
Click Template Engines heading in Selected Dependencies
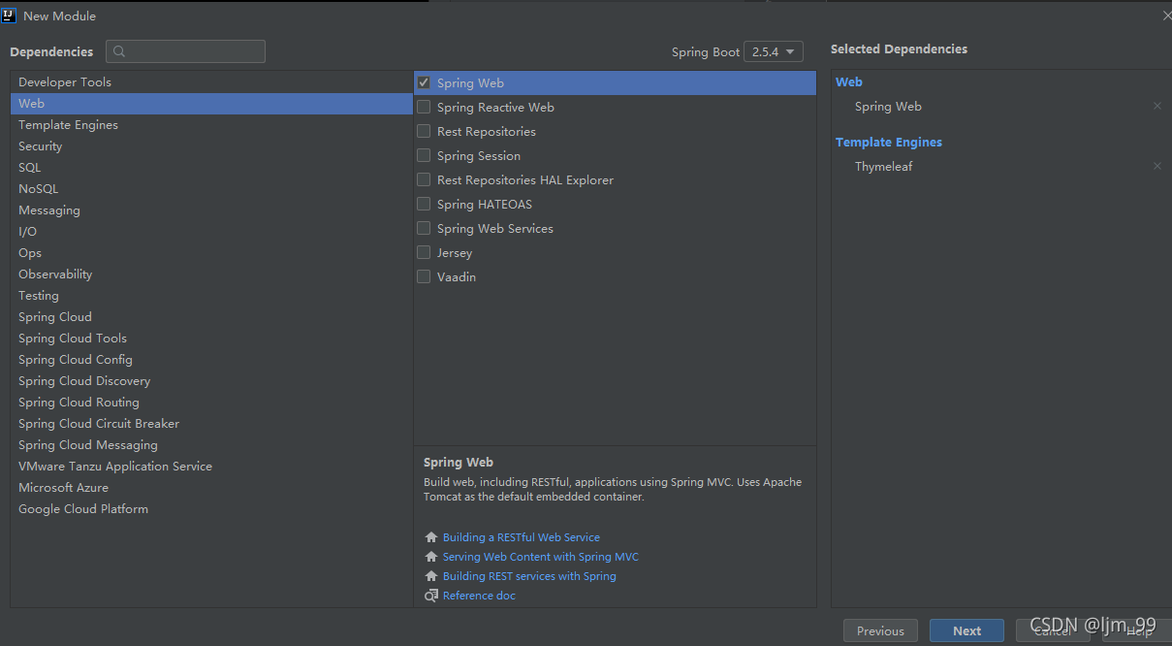pos(889,143)
